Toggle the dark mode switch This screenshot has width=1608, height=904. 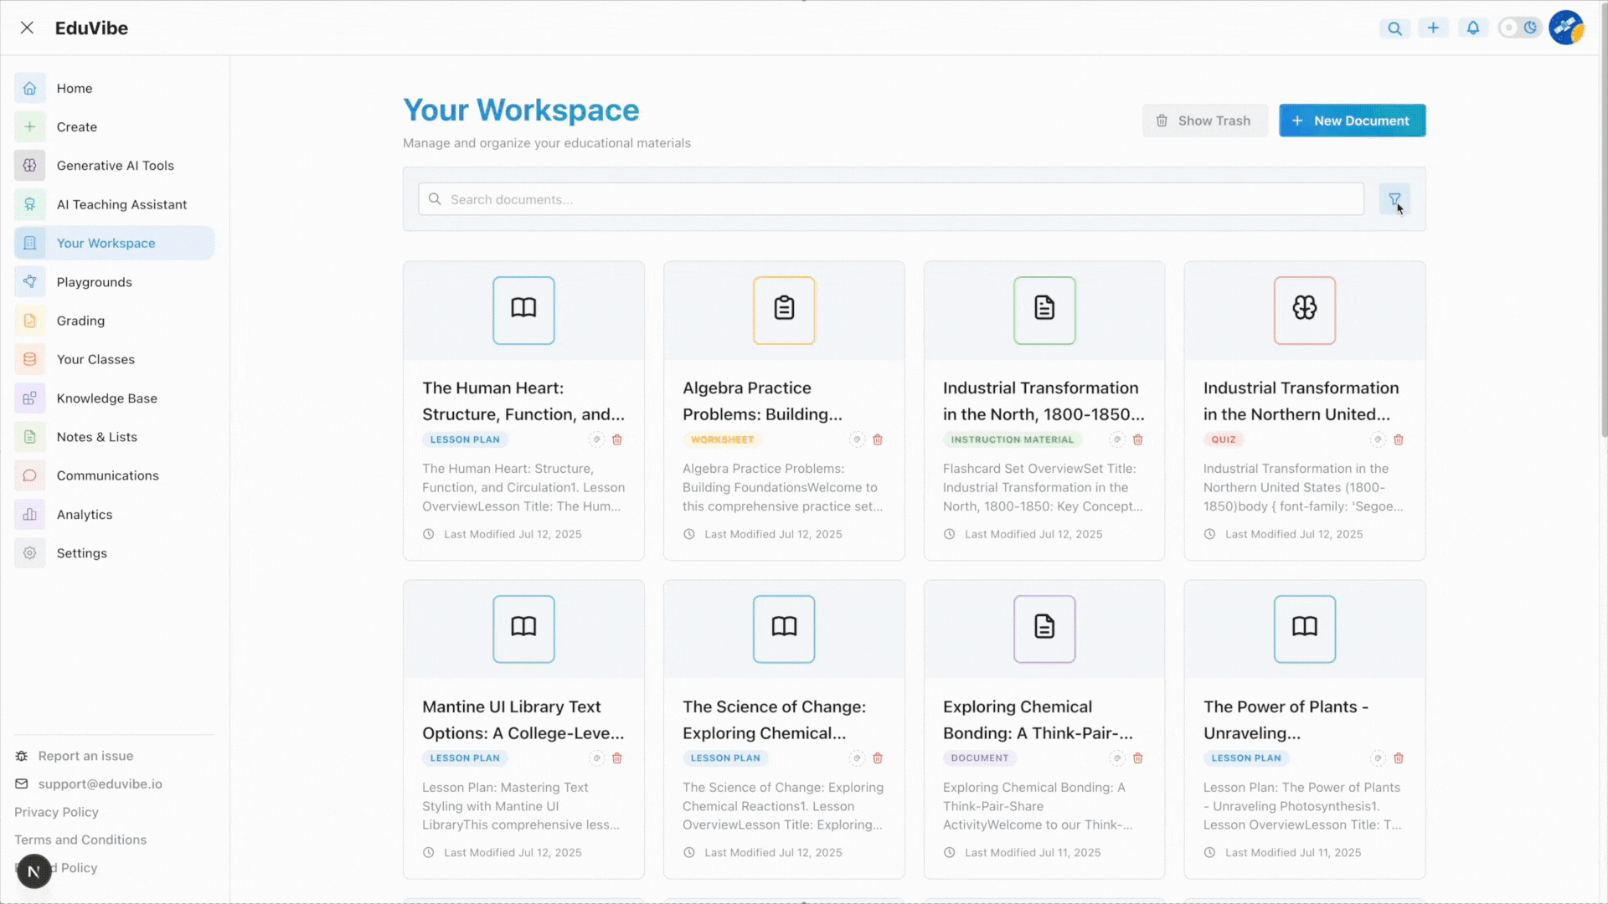1519,28
